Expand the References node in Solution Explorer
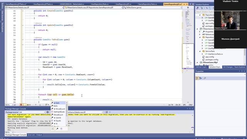Screen dimensions: 247x139 tap(200, 34)
